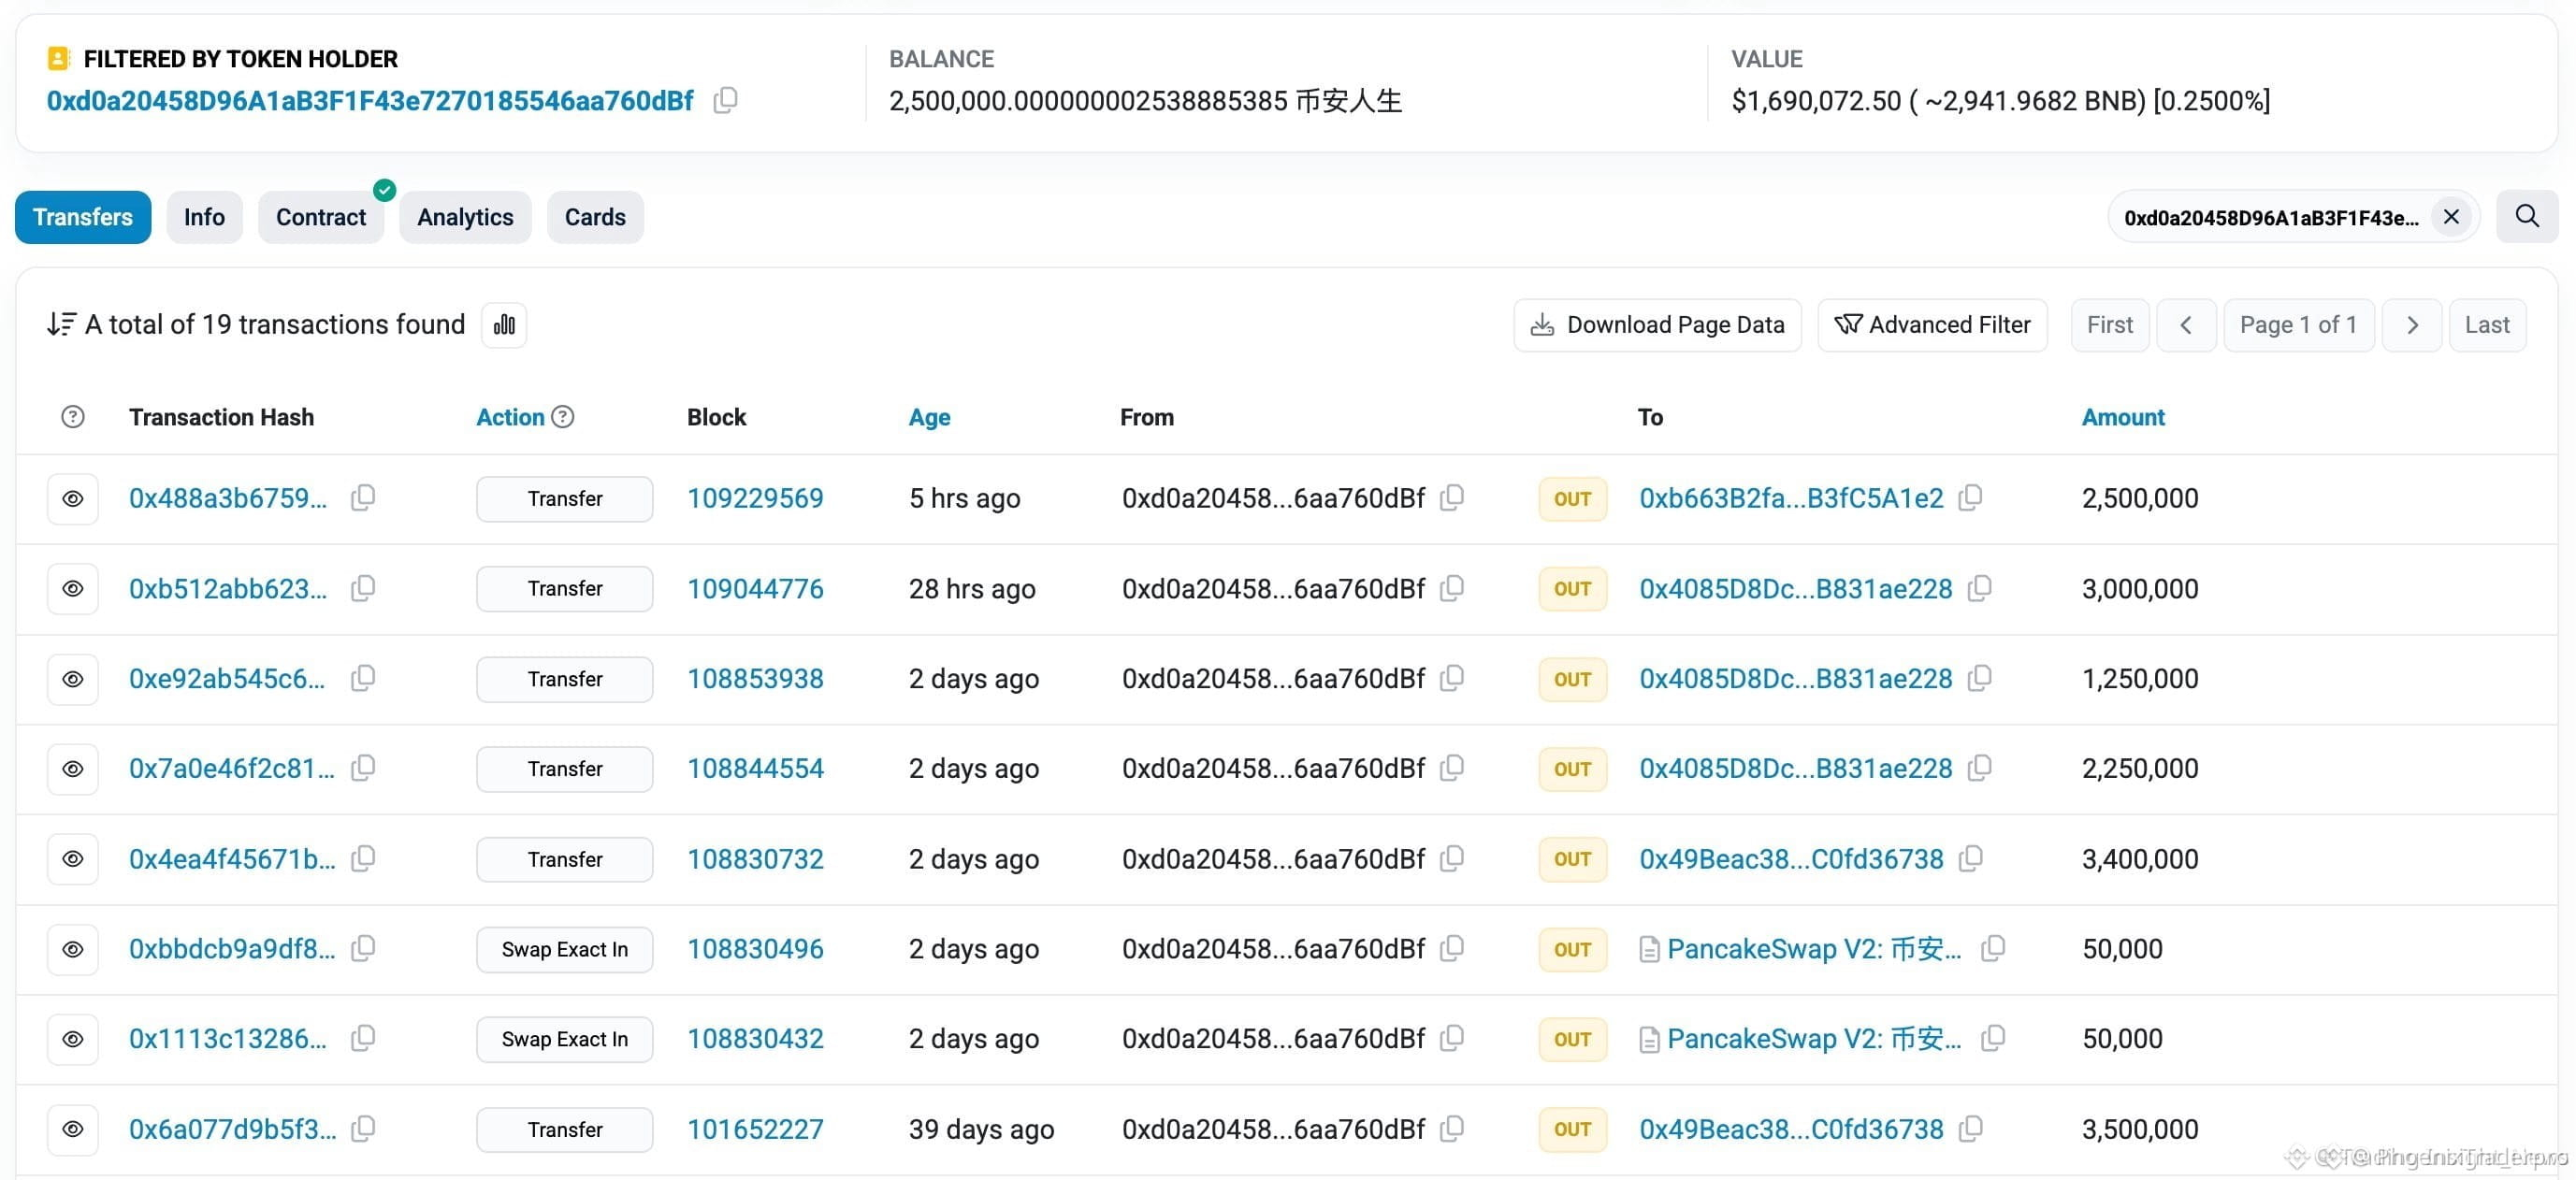Screen dimensions: 2576x1180
Task: Copy the token holder address at top
Action: (x=725, y=100)
